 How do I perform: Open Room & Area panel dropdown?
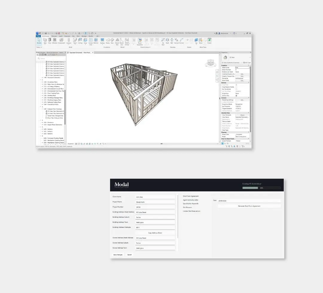[x=145, y=47]
